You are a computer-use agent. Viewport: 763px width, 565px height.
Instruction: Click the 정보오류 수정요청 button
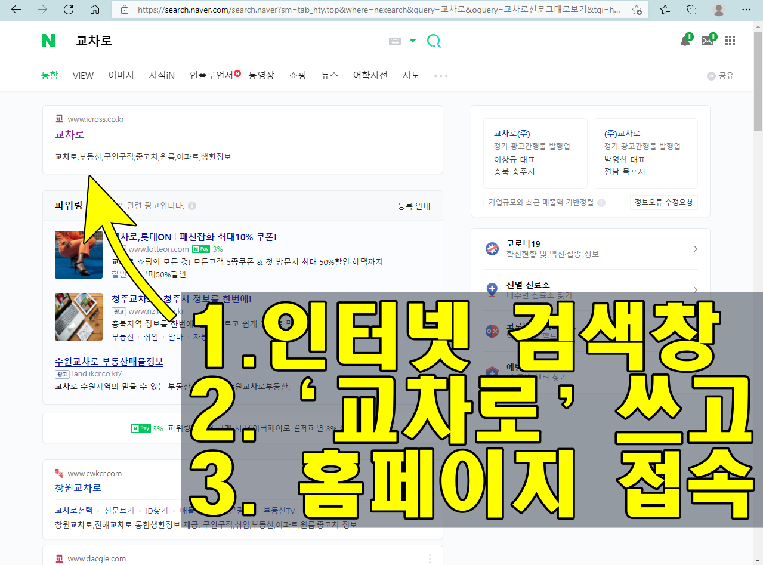point(663,202)
